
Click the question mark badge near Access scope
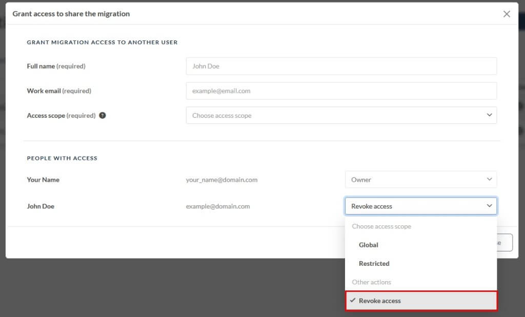[102, 115]
